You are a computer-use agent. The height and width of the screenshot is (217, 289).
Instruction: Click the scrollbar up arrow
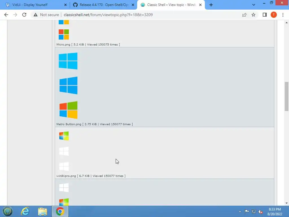tap(286, 23)
